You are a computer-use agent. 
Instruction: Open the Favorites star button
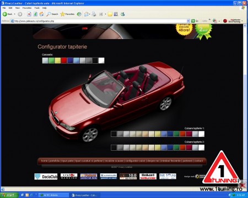point(67,14)
